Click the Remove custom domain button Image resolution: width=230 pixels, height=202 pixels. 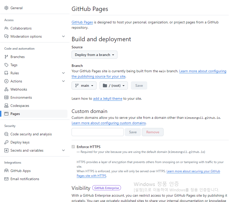153,132
